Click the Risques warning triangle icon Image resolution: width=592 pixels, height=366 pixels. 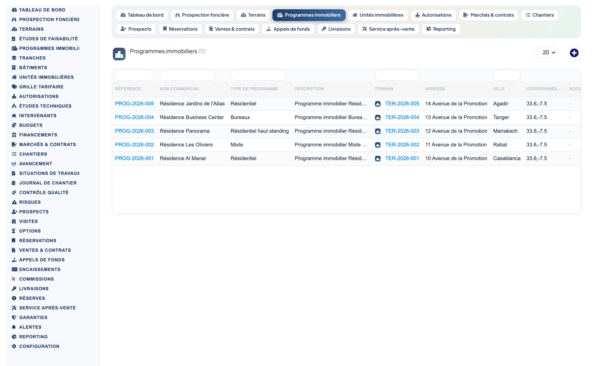(14, 202)
